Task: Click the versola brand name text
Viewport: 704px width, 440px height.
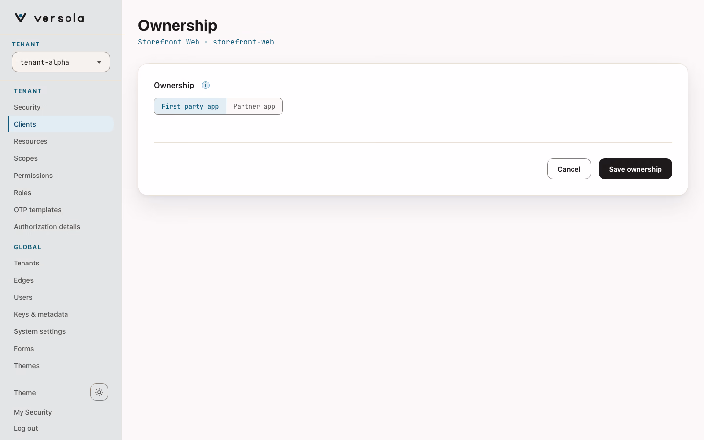Action: [x=59, y=18]
